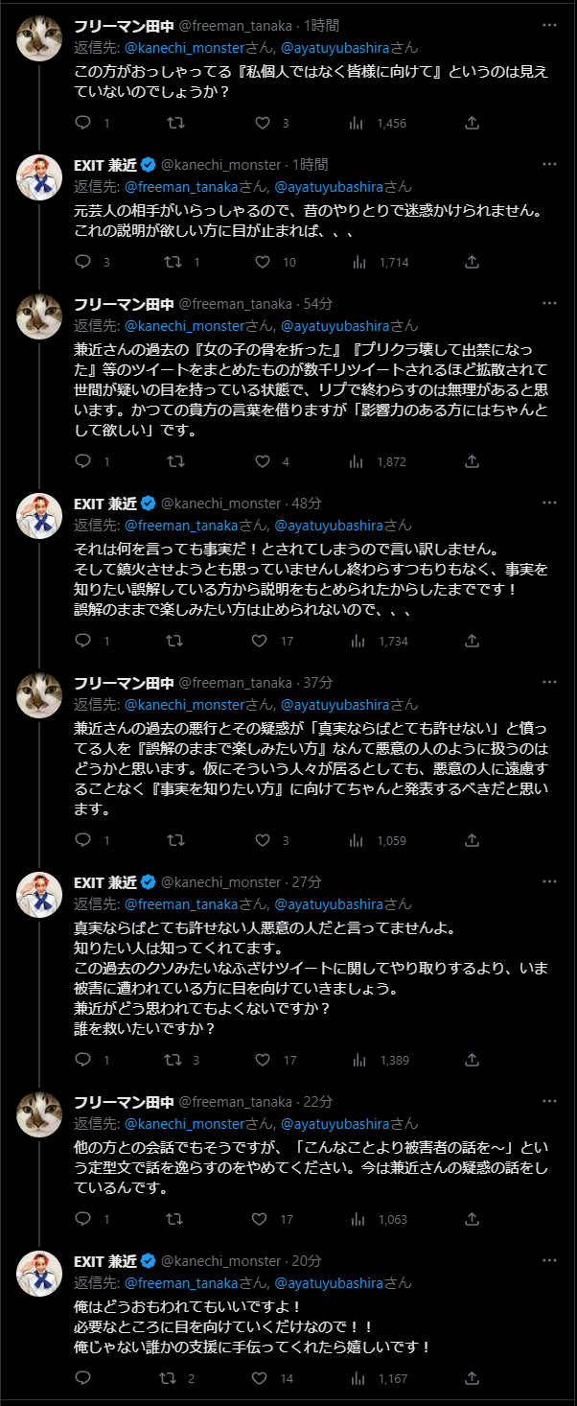Expand more menu on フリーマン田中's 1時間 tweet
The height and width of the screenshot is (1406, 577).
click(548, 26)
